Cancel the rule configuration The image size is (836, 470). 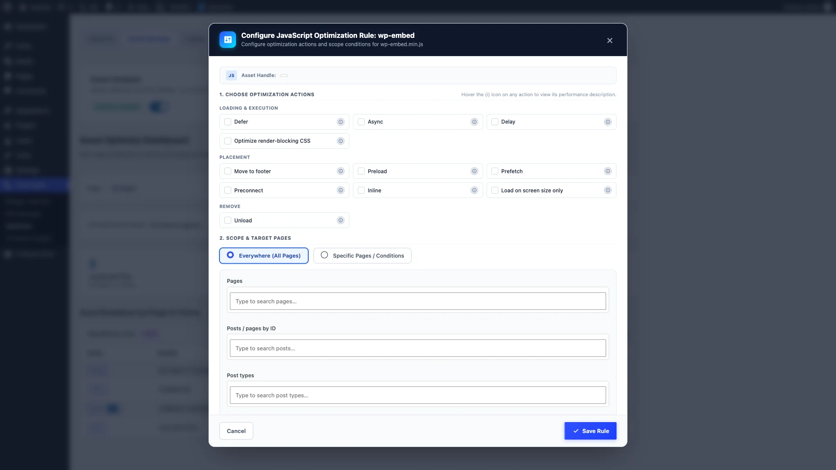(236, 431)
